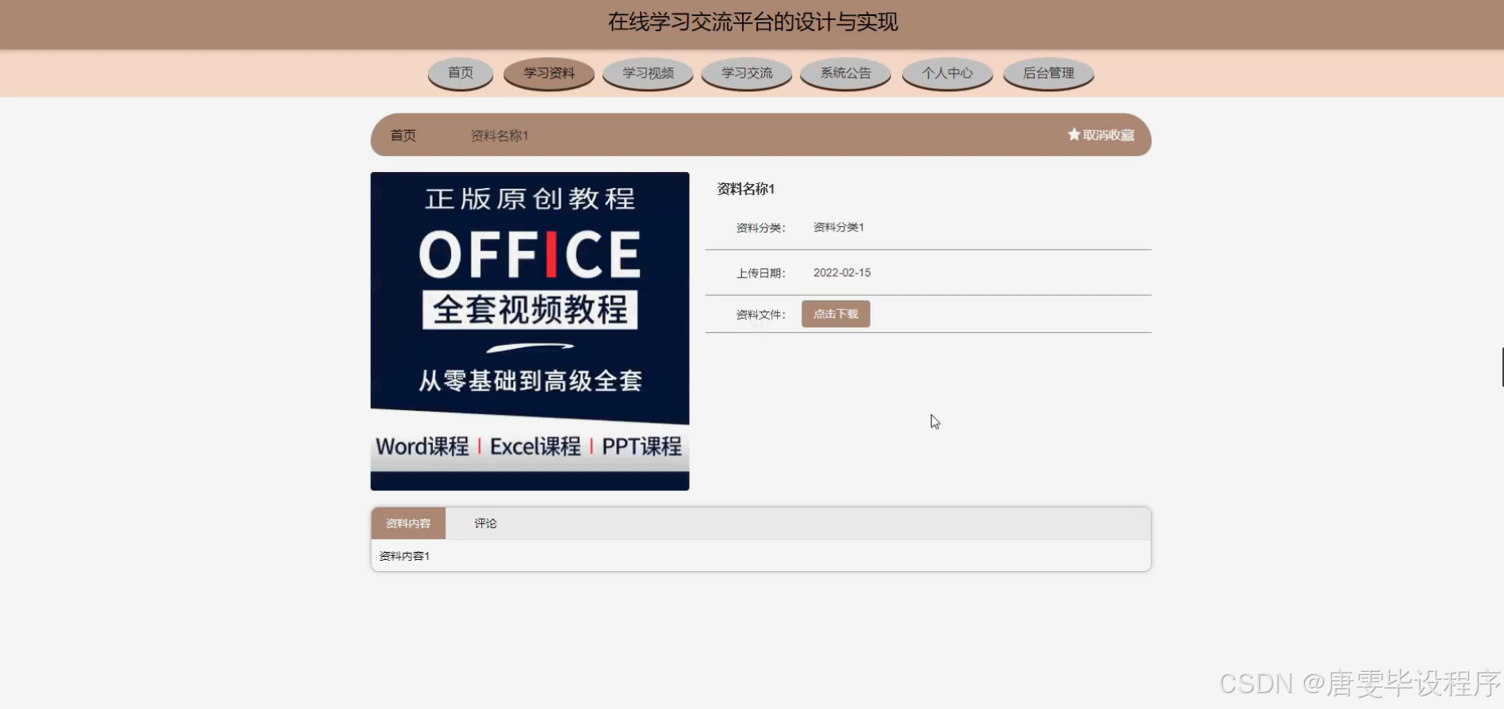Switch to the 资料内容 tab
The height and width of the screenshot is (709, 1504).
point(408,523)
